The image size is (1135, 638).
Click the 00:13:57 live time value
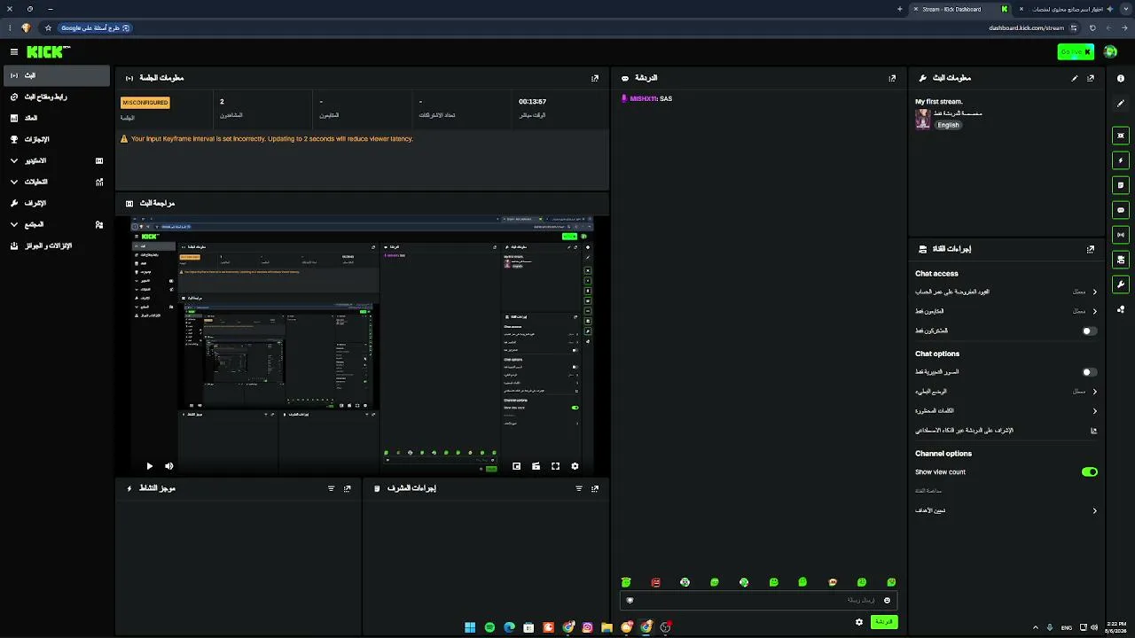coord(532,102)
